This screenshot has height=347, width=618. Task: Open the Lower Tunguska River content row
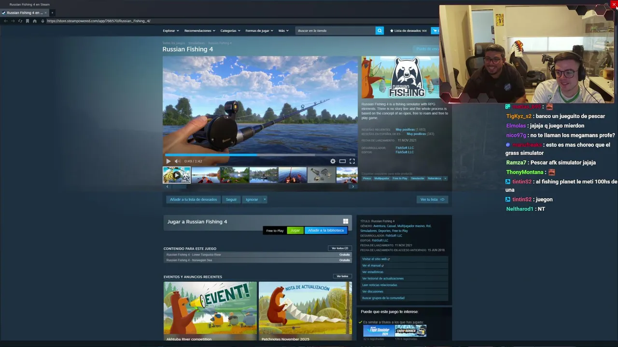(x=257, y=254)
